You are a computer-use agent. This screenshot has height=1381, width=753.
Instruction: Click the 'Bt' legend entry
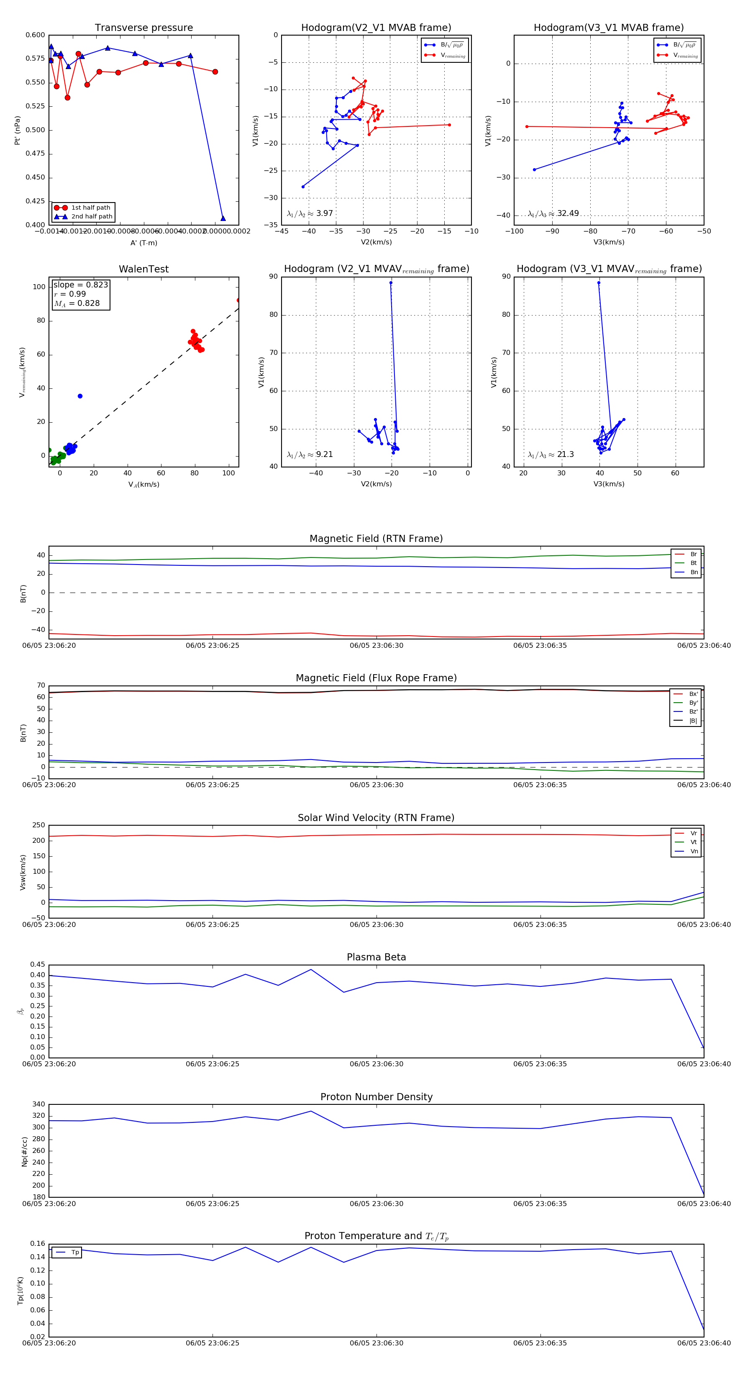(686, 563)
